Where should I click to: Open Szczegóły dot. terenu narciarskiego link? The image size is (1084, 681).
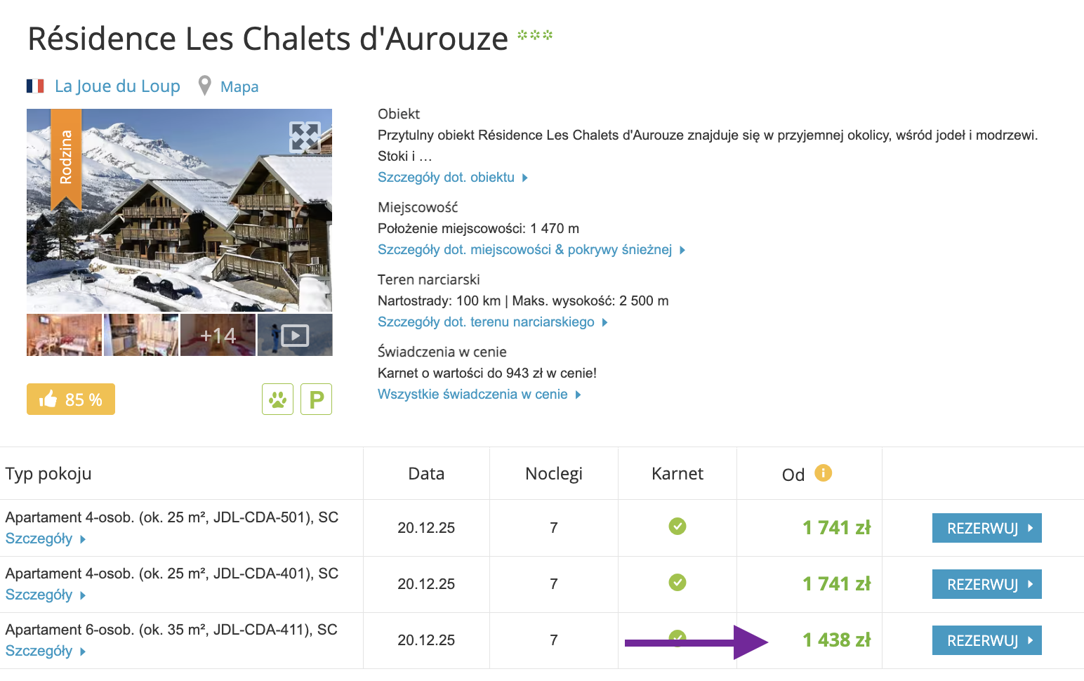pos(486,322)
